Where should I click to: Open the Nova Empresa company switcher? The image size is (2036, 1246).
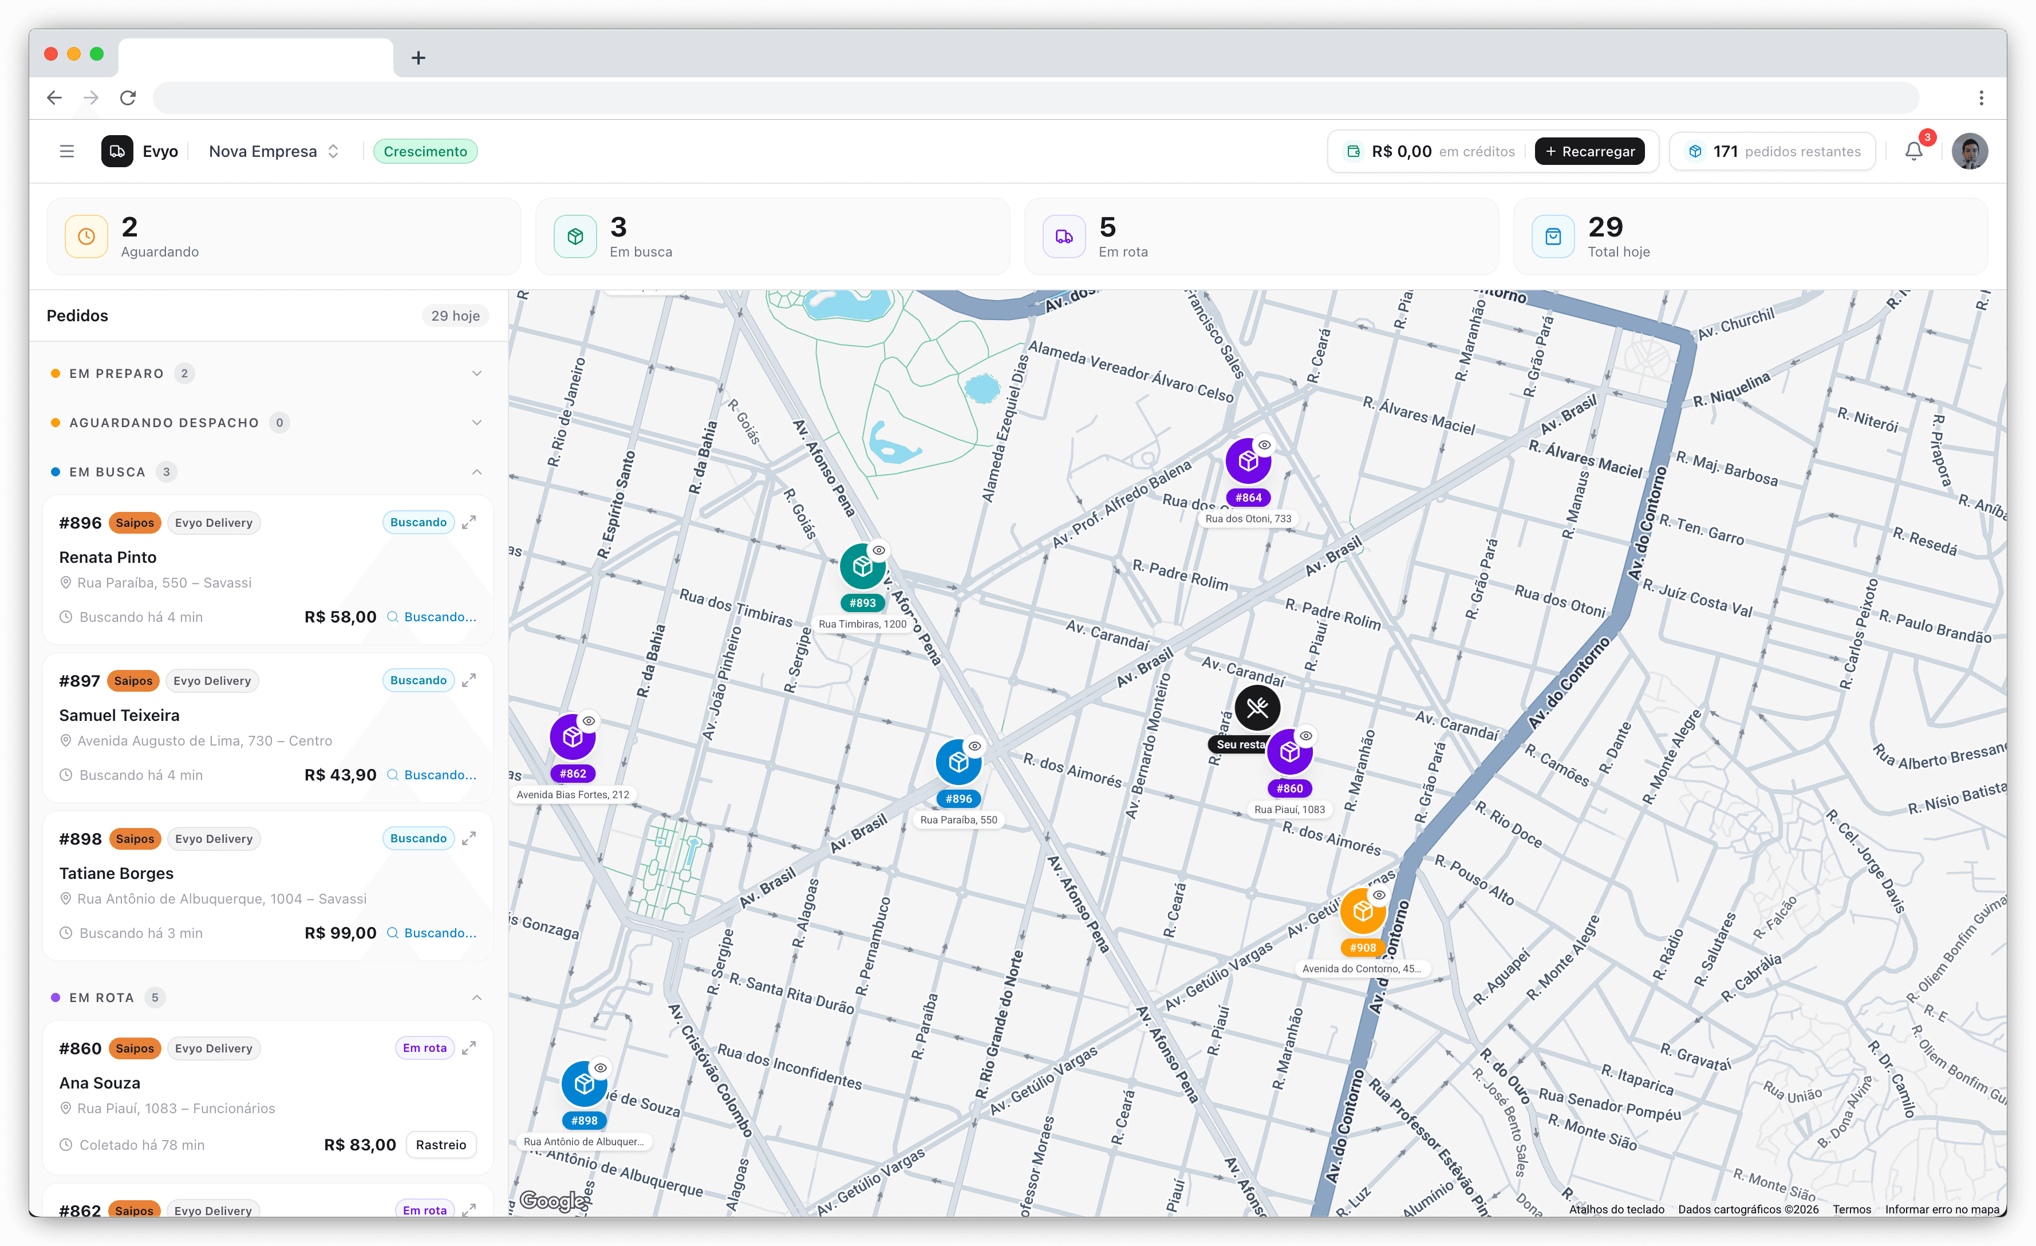tap(274, 151)
